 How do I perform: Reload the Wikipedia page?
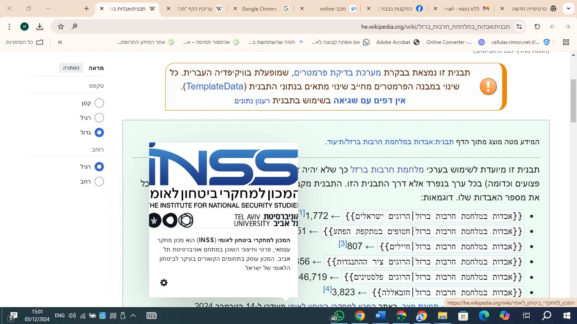coord(537,27)
